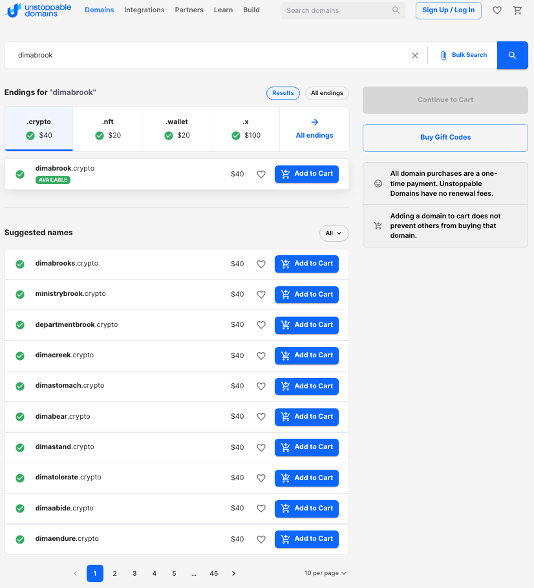Go to results page 3
Screen dimensions: 534x588
[x=134, y=573]
